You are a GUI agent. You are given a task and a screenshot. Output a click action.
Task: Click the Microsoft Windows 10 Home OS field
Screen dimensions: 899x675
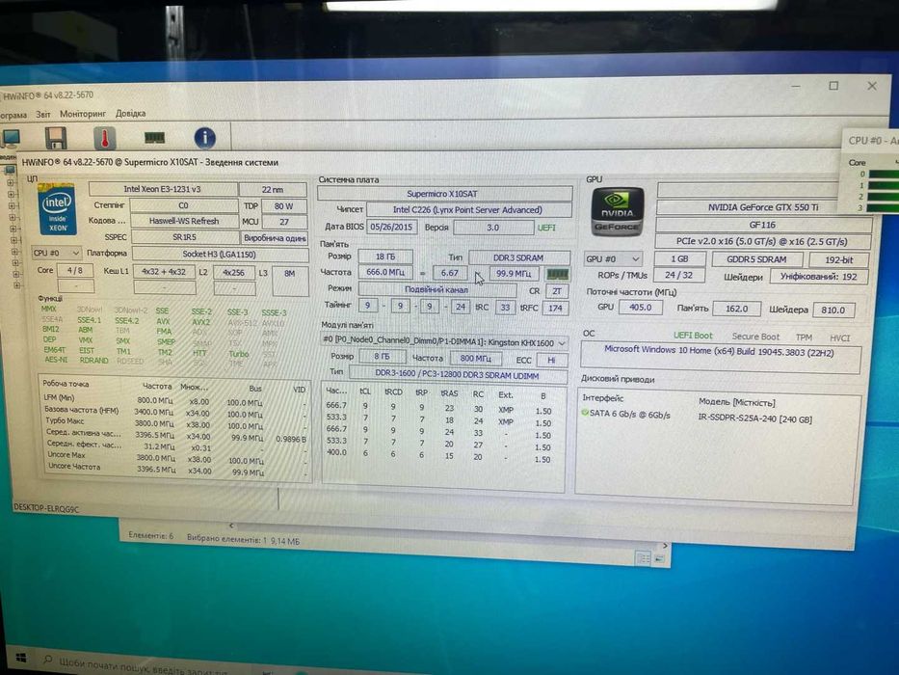tap(721, 358)
